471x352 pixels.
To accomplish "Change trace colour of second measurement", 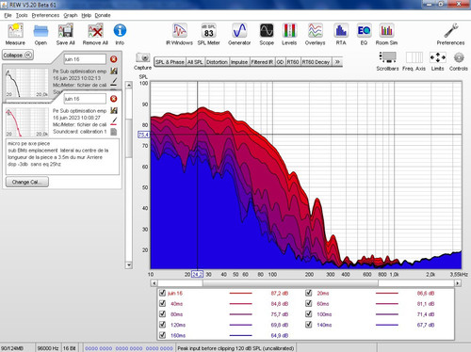I will pyautogui.click(x=114, y=120).
